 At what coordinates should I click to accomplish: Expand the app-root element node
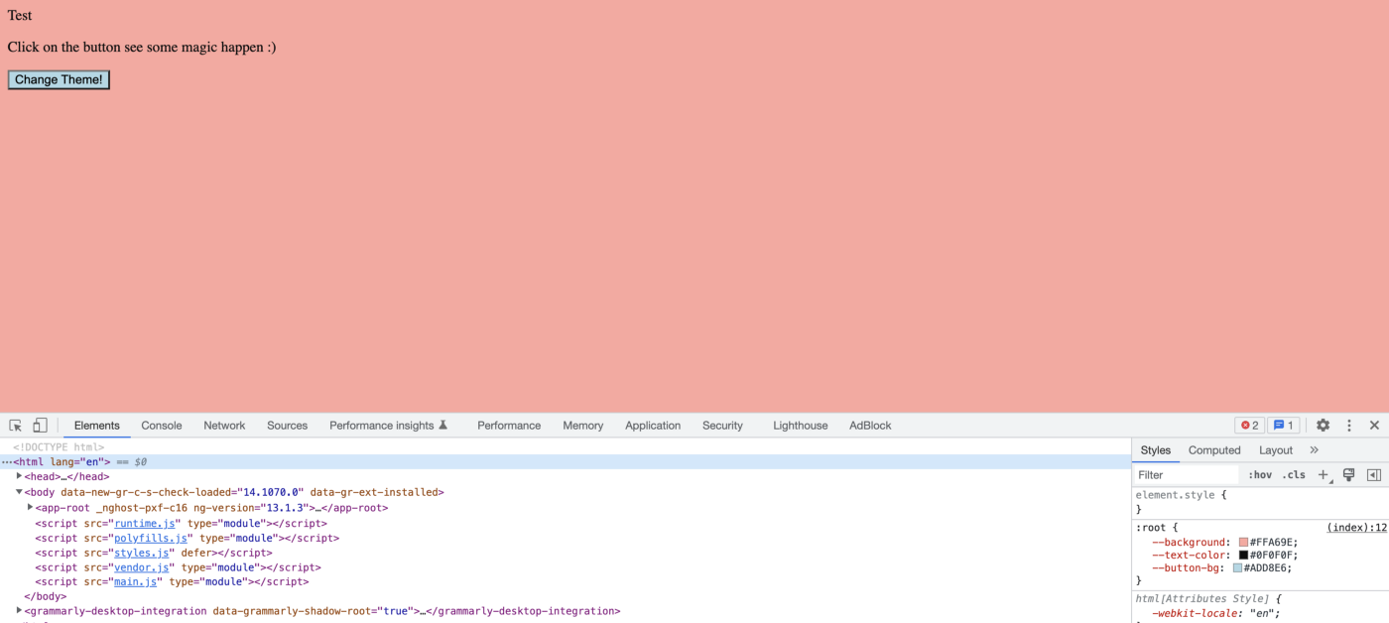[30, 507]
